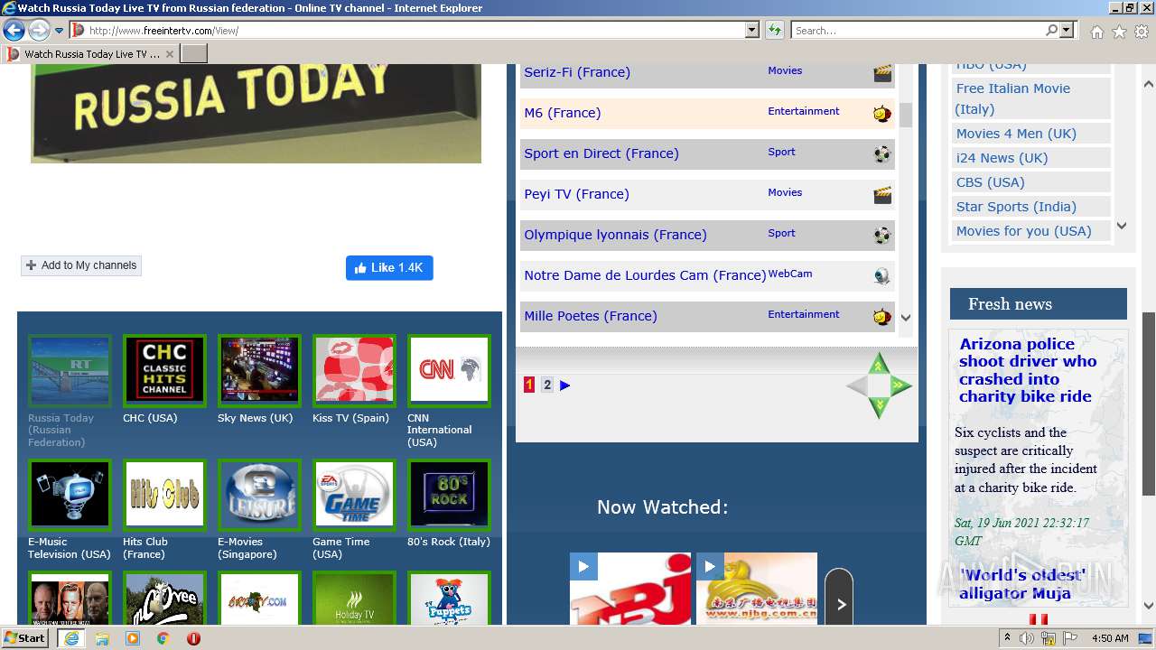The height and width of the screenshot is (650, 1156).
Task: Expand the address bar autocomplete dropdown
Action: [x=752, y=31]
